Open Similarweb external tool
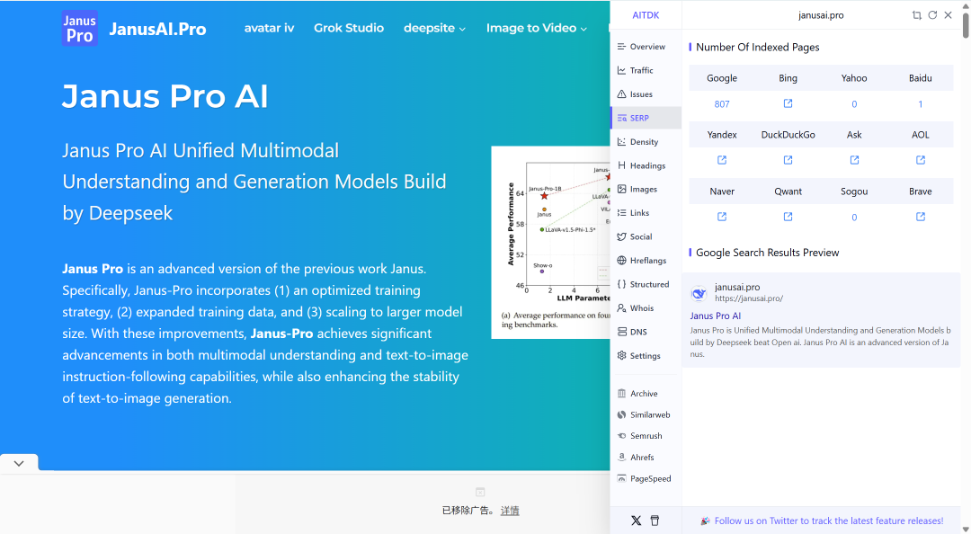This screenshot has width=971, height=534. pos(646,414)
